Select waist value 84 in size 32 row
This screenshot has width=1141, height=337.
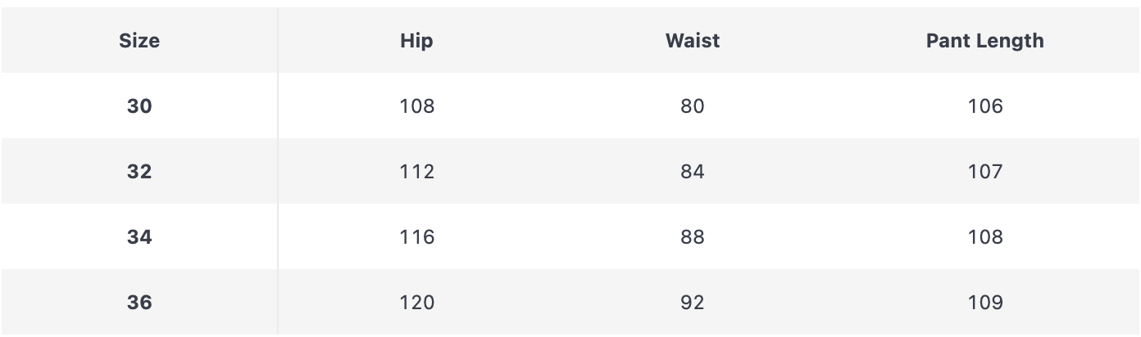pos(693,172)
